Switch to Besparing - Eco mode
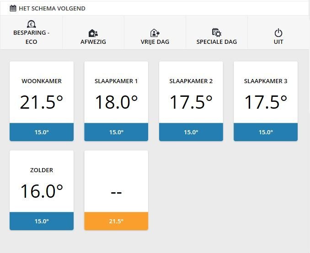 click(x=31, y=37)
